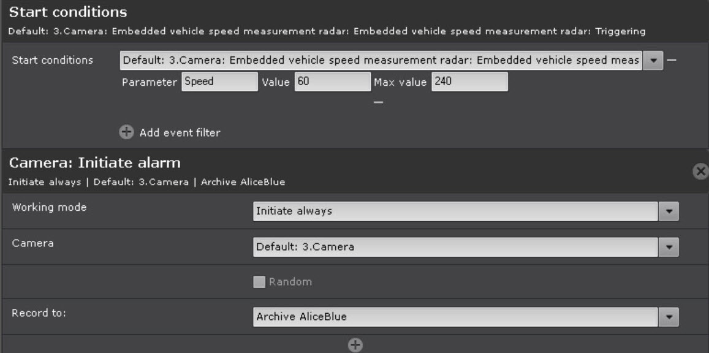Click the Value field containing 60
The height and width of the screenshot is (353, 709).
click(332, 82)
